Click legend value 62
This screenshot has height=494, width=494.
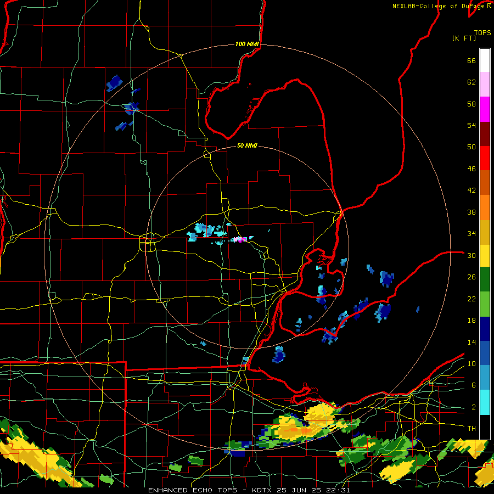(471, 82)
